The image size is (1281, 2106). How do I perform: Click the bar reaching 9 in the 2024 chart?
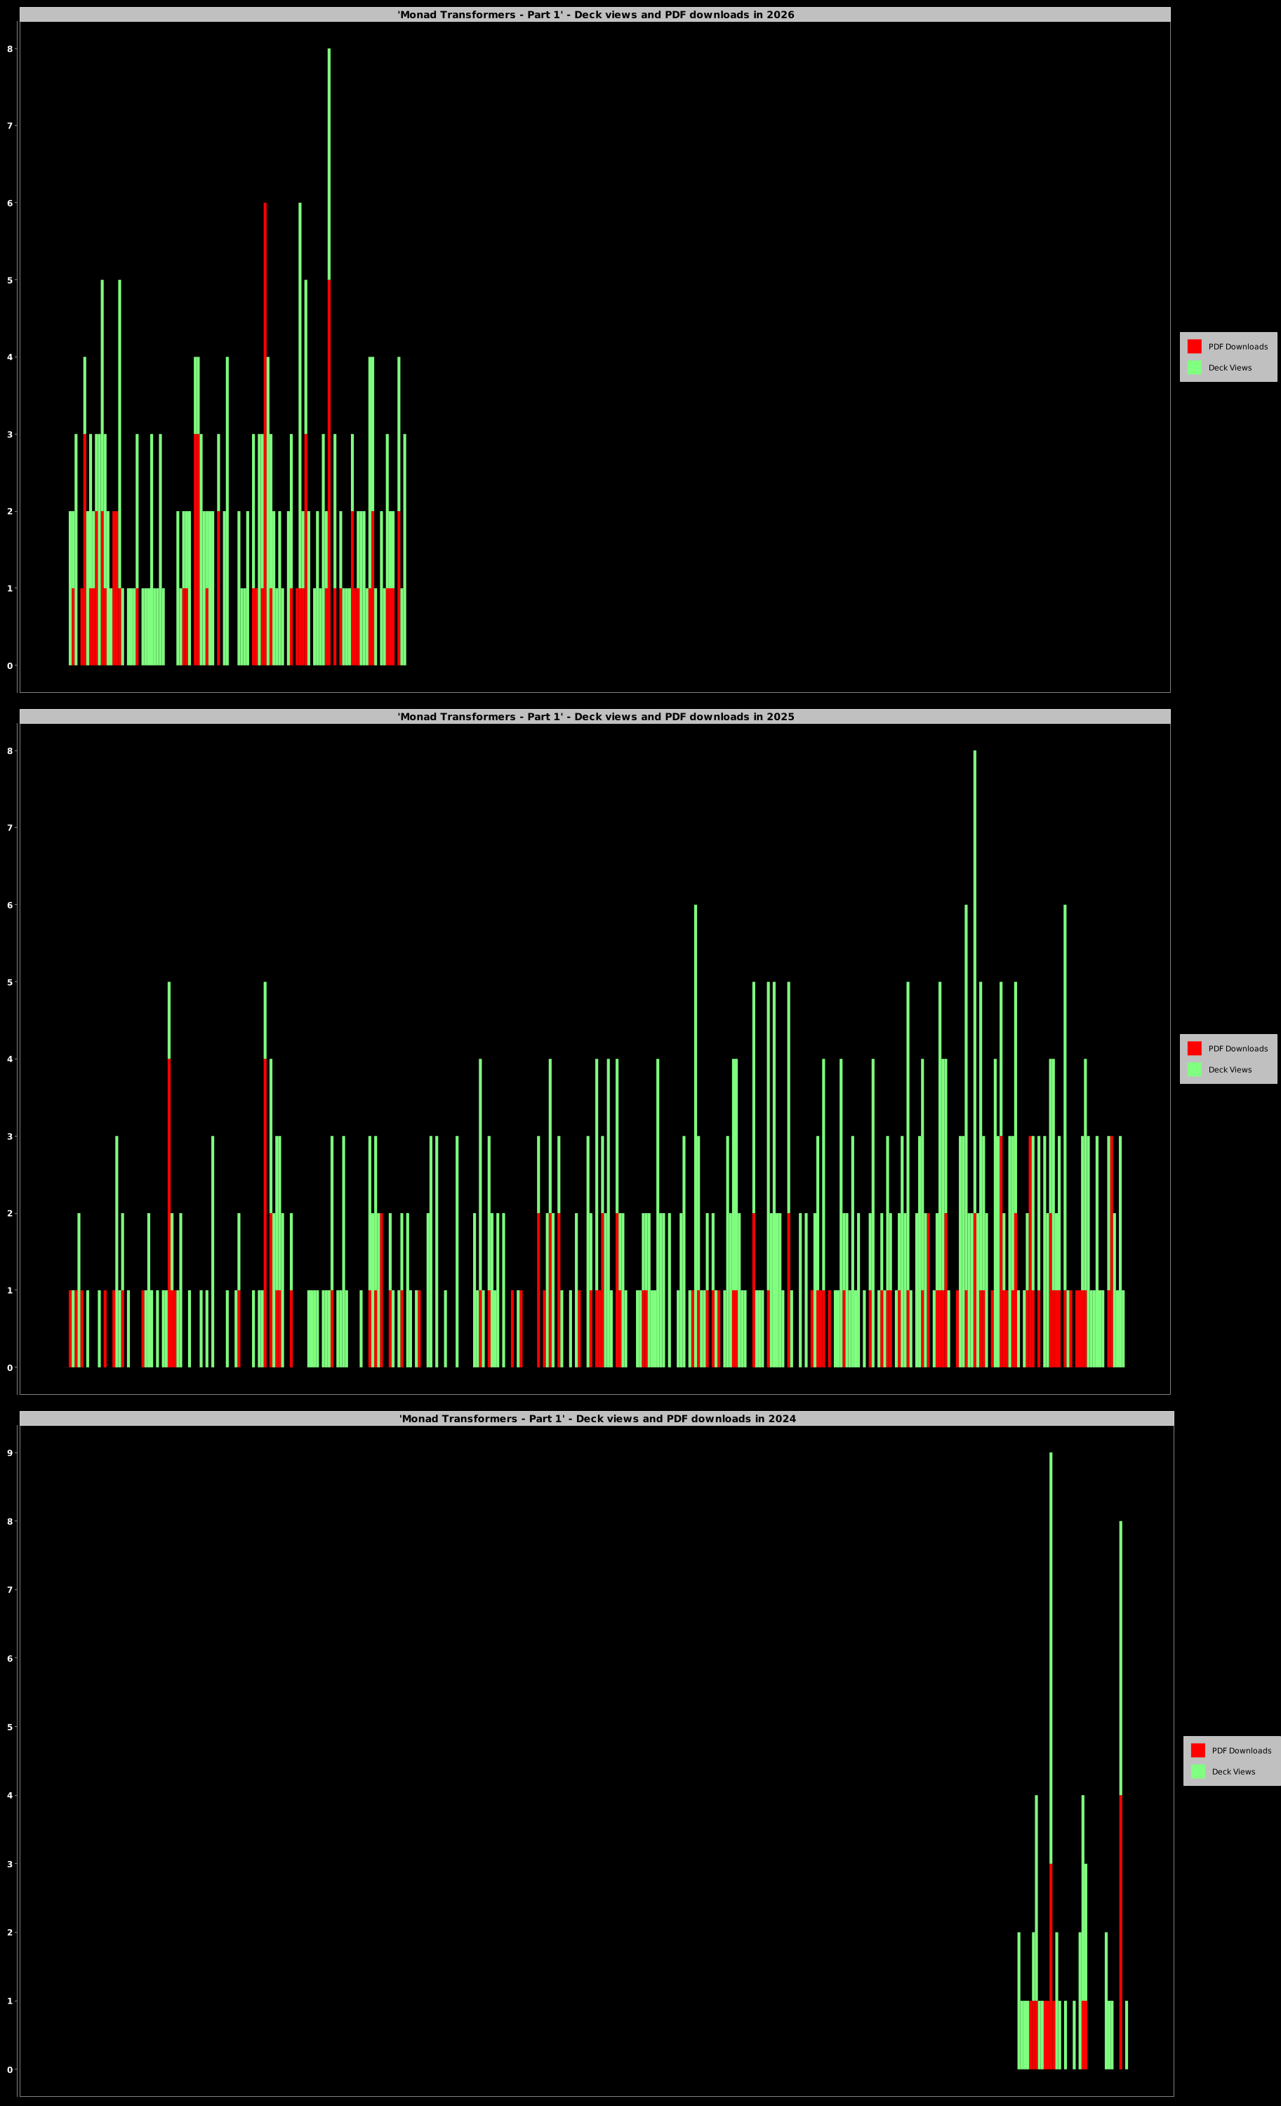click(x=1050, y=1624)
